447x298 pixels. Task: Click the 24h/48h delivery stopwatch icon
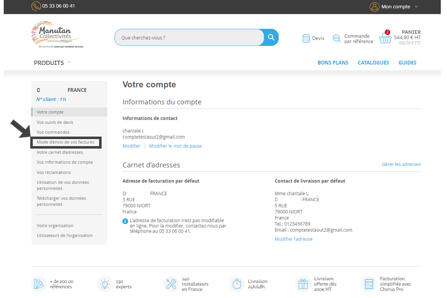click(237, 284)
